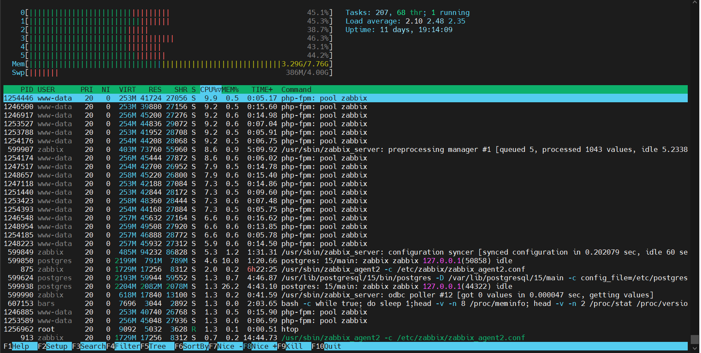Select process row PID 1247118
Screen dimensions: 701x353
(346, 184)
